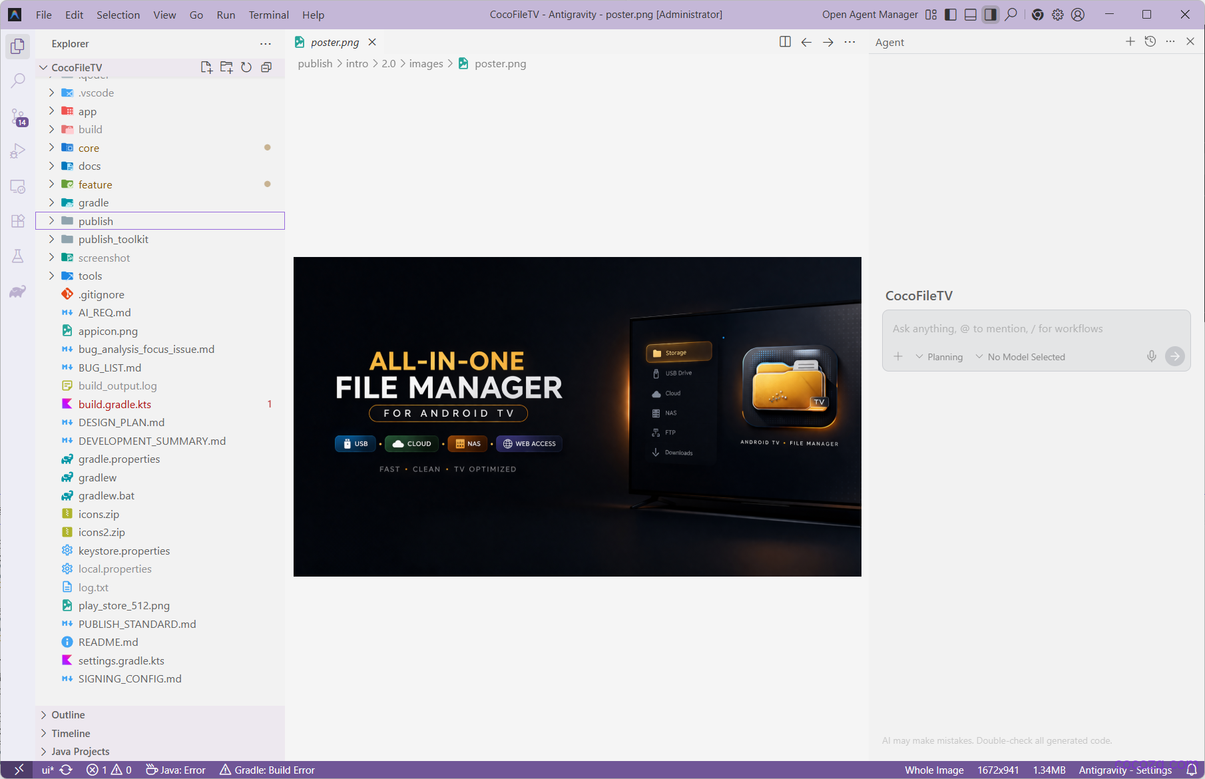Image resolution: width=1205 pixels, height=779 pixels.
Task: Refresh the Explorer file tree
Action: click(246, 67)
